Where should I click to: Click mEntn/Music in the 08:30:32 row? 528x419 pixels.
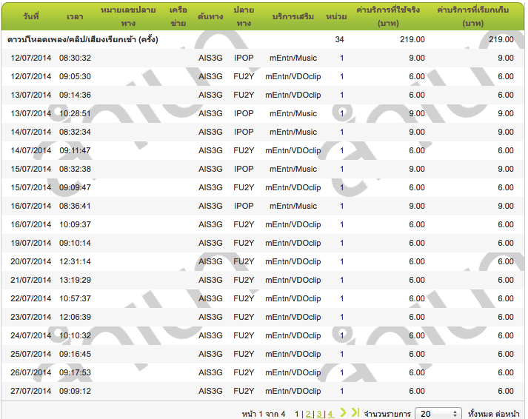(x=293, y=58)
